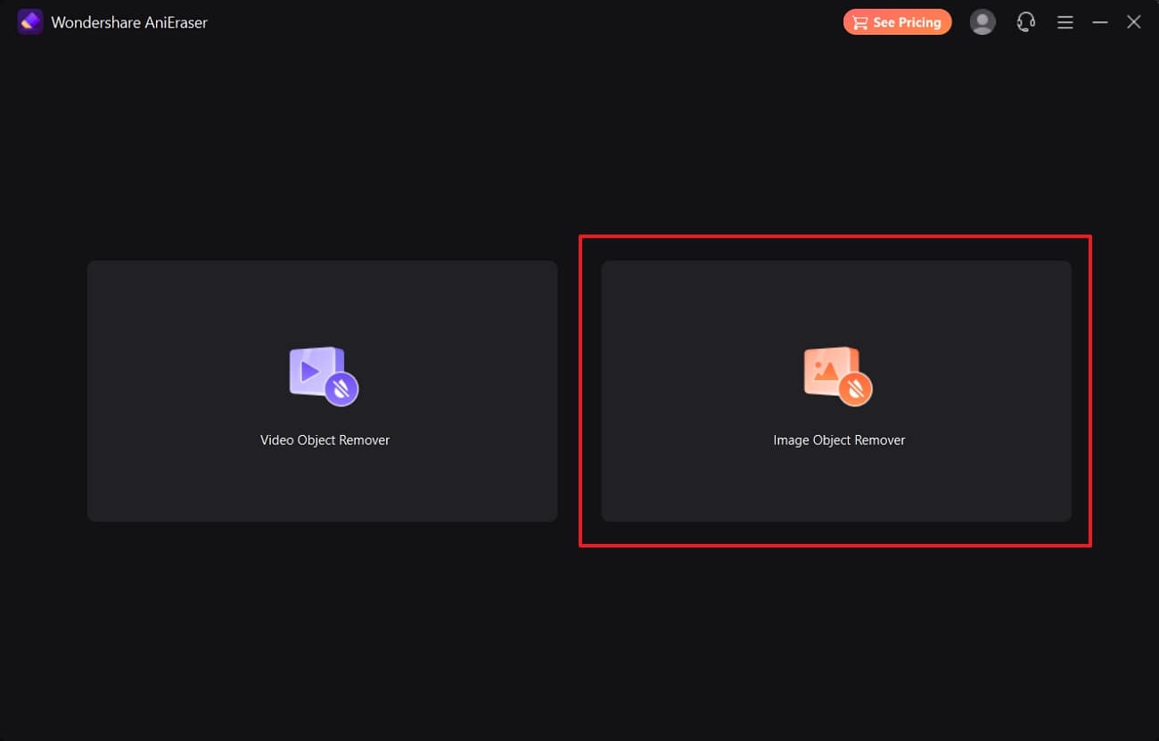Screen dimensions: 1159x741
Task: Click the Wondershare AniEraser app logo
Action: 30,22
